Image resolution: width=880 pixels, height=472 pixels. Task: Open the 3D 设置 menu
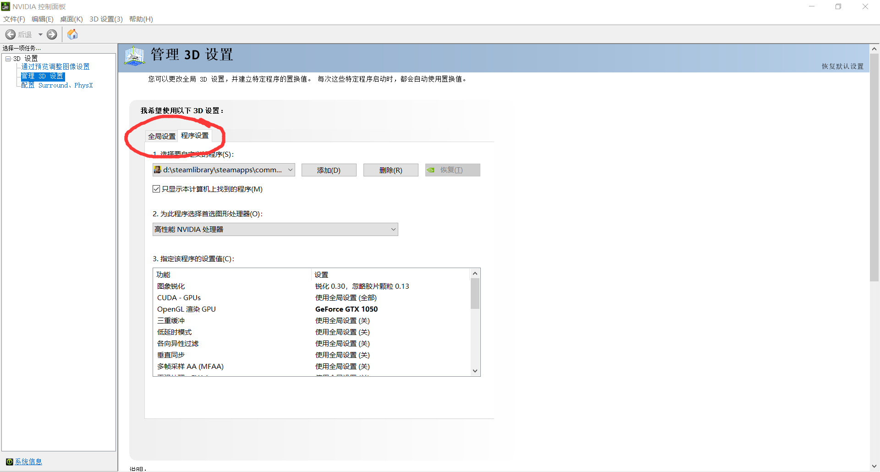[x=106, y=19]
